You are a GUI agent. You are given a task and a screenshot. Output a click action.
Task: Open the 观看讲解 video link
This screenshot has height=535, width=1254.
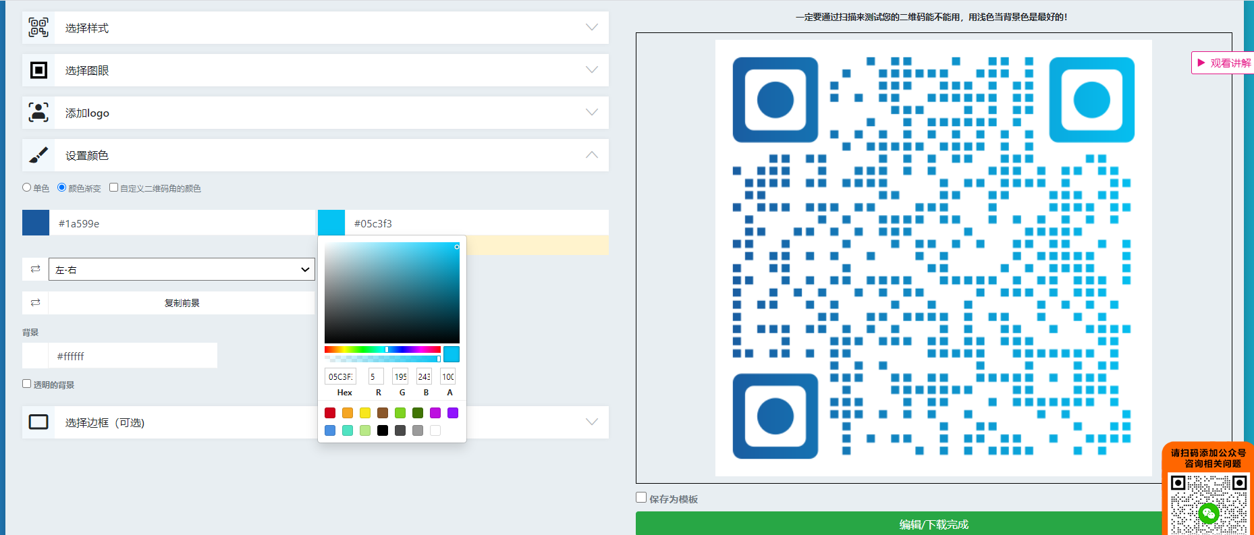click(x=1223, y=63)
